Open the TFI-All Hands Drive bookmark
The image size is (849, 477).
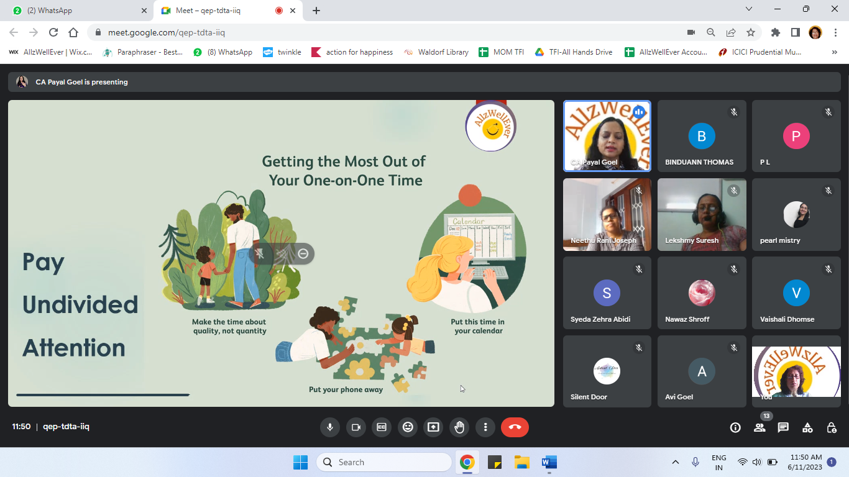574,52
